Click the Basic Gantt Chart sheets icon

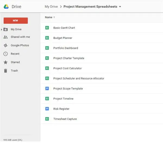[x=47, y=28]
